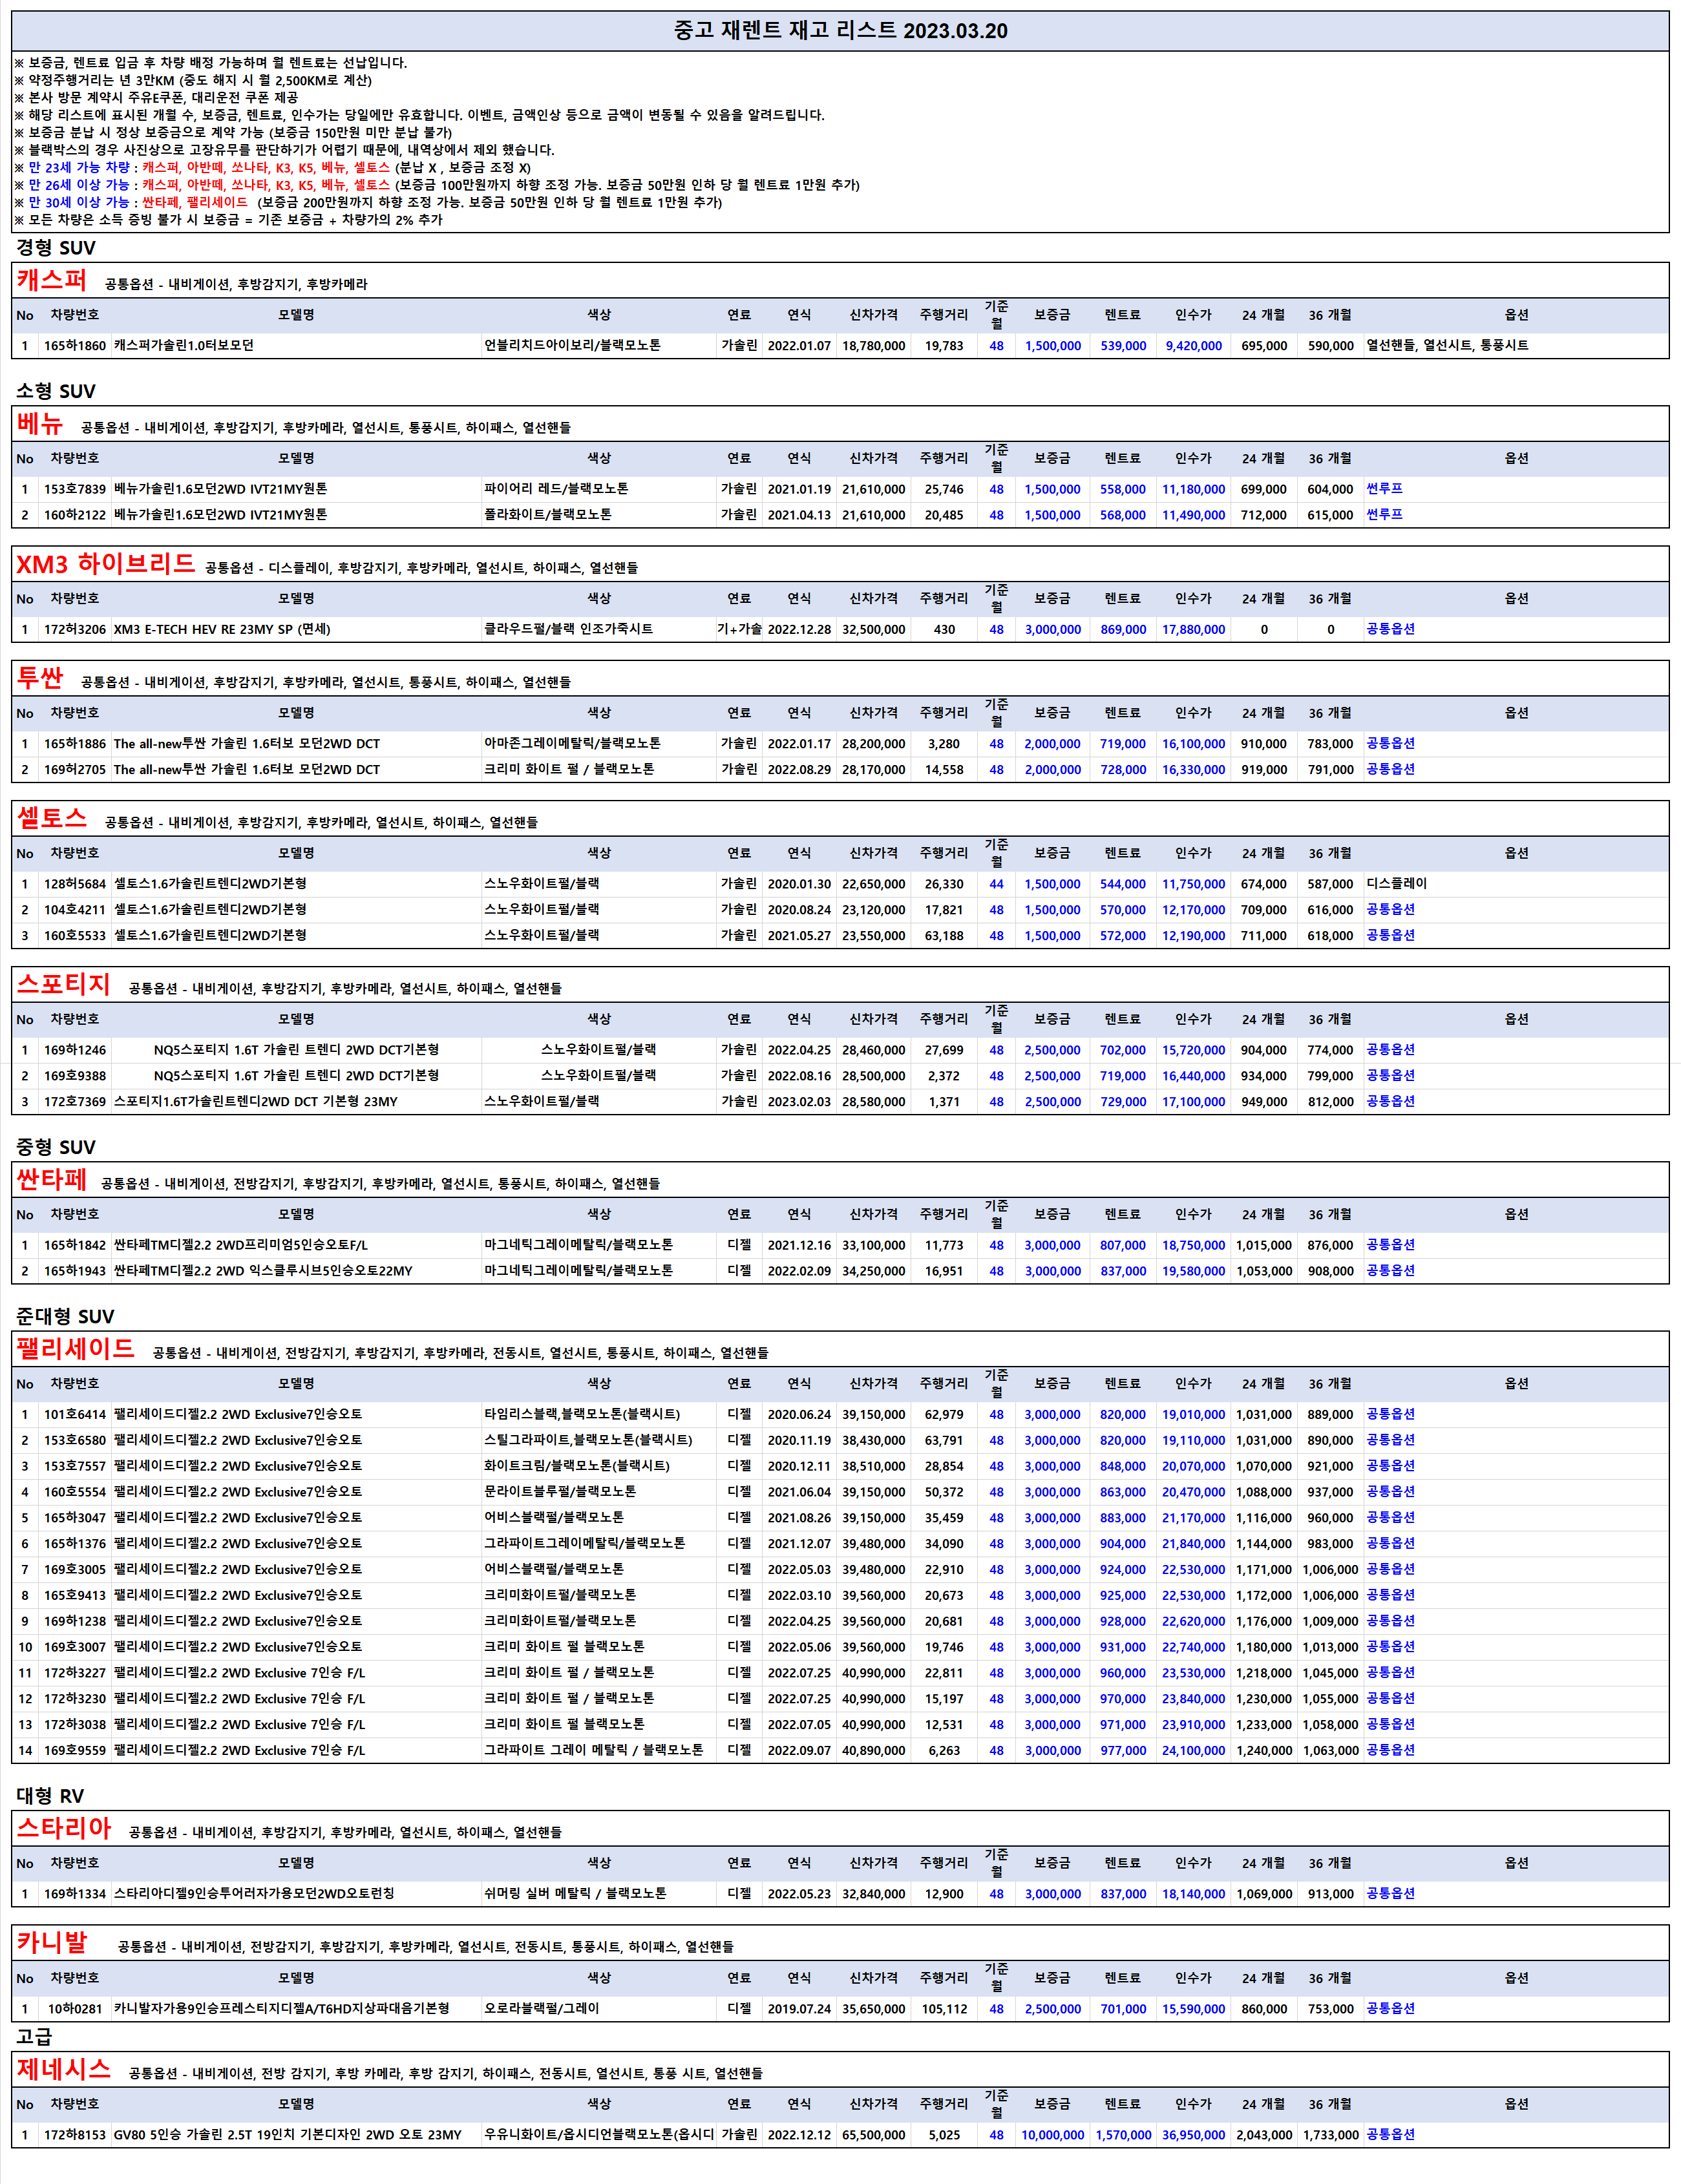This screenshot has width=1681, height=2184.
Task: Click plate number 169하1334
Action: coord(75,1894)
